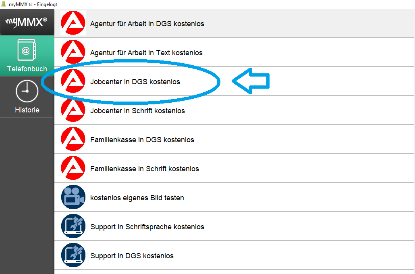Open the Telefonbuch tab
Screen dimensions: 415x274
27,56
